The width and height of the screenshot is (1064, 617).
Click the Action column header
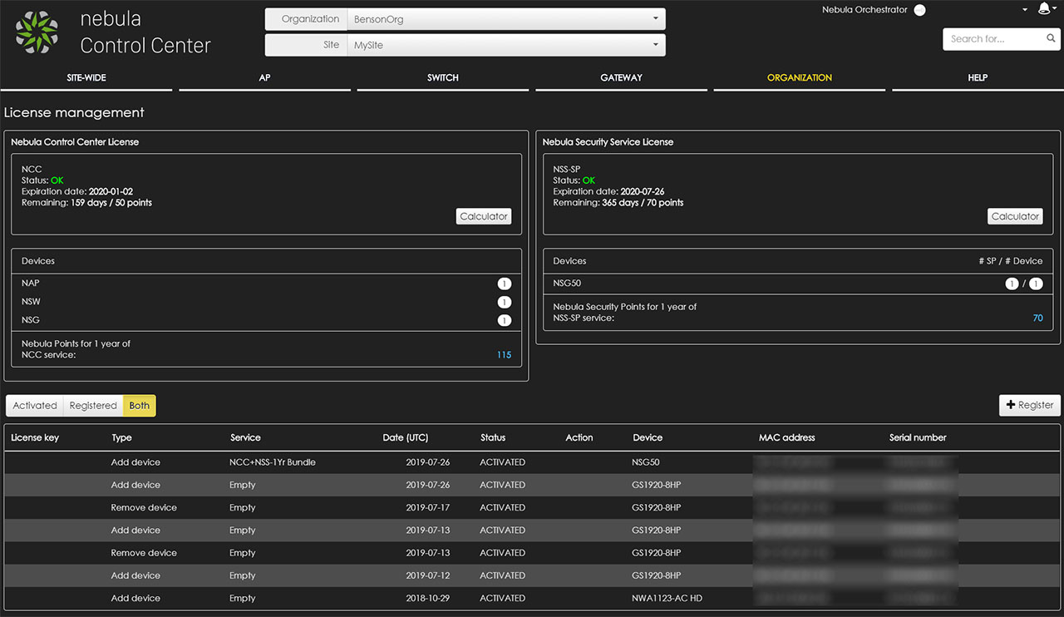[x=579, y=437]
